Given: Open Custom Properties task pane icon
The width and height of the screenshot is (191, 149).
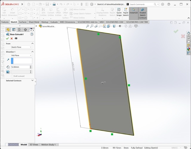Looking at the screenshot, I should (189, 53).
